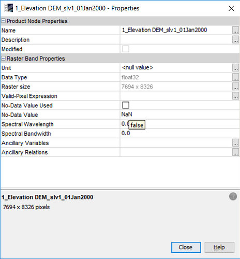Open ellipsis editor for Name property
This screenshot has width=240, height=259.
(x=235, y=30)
